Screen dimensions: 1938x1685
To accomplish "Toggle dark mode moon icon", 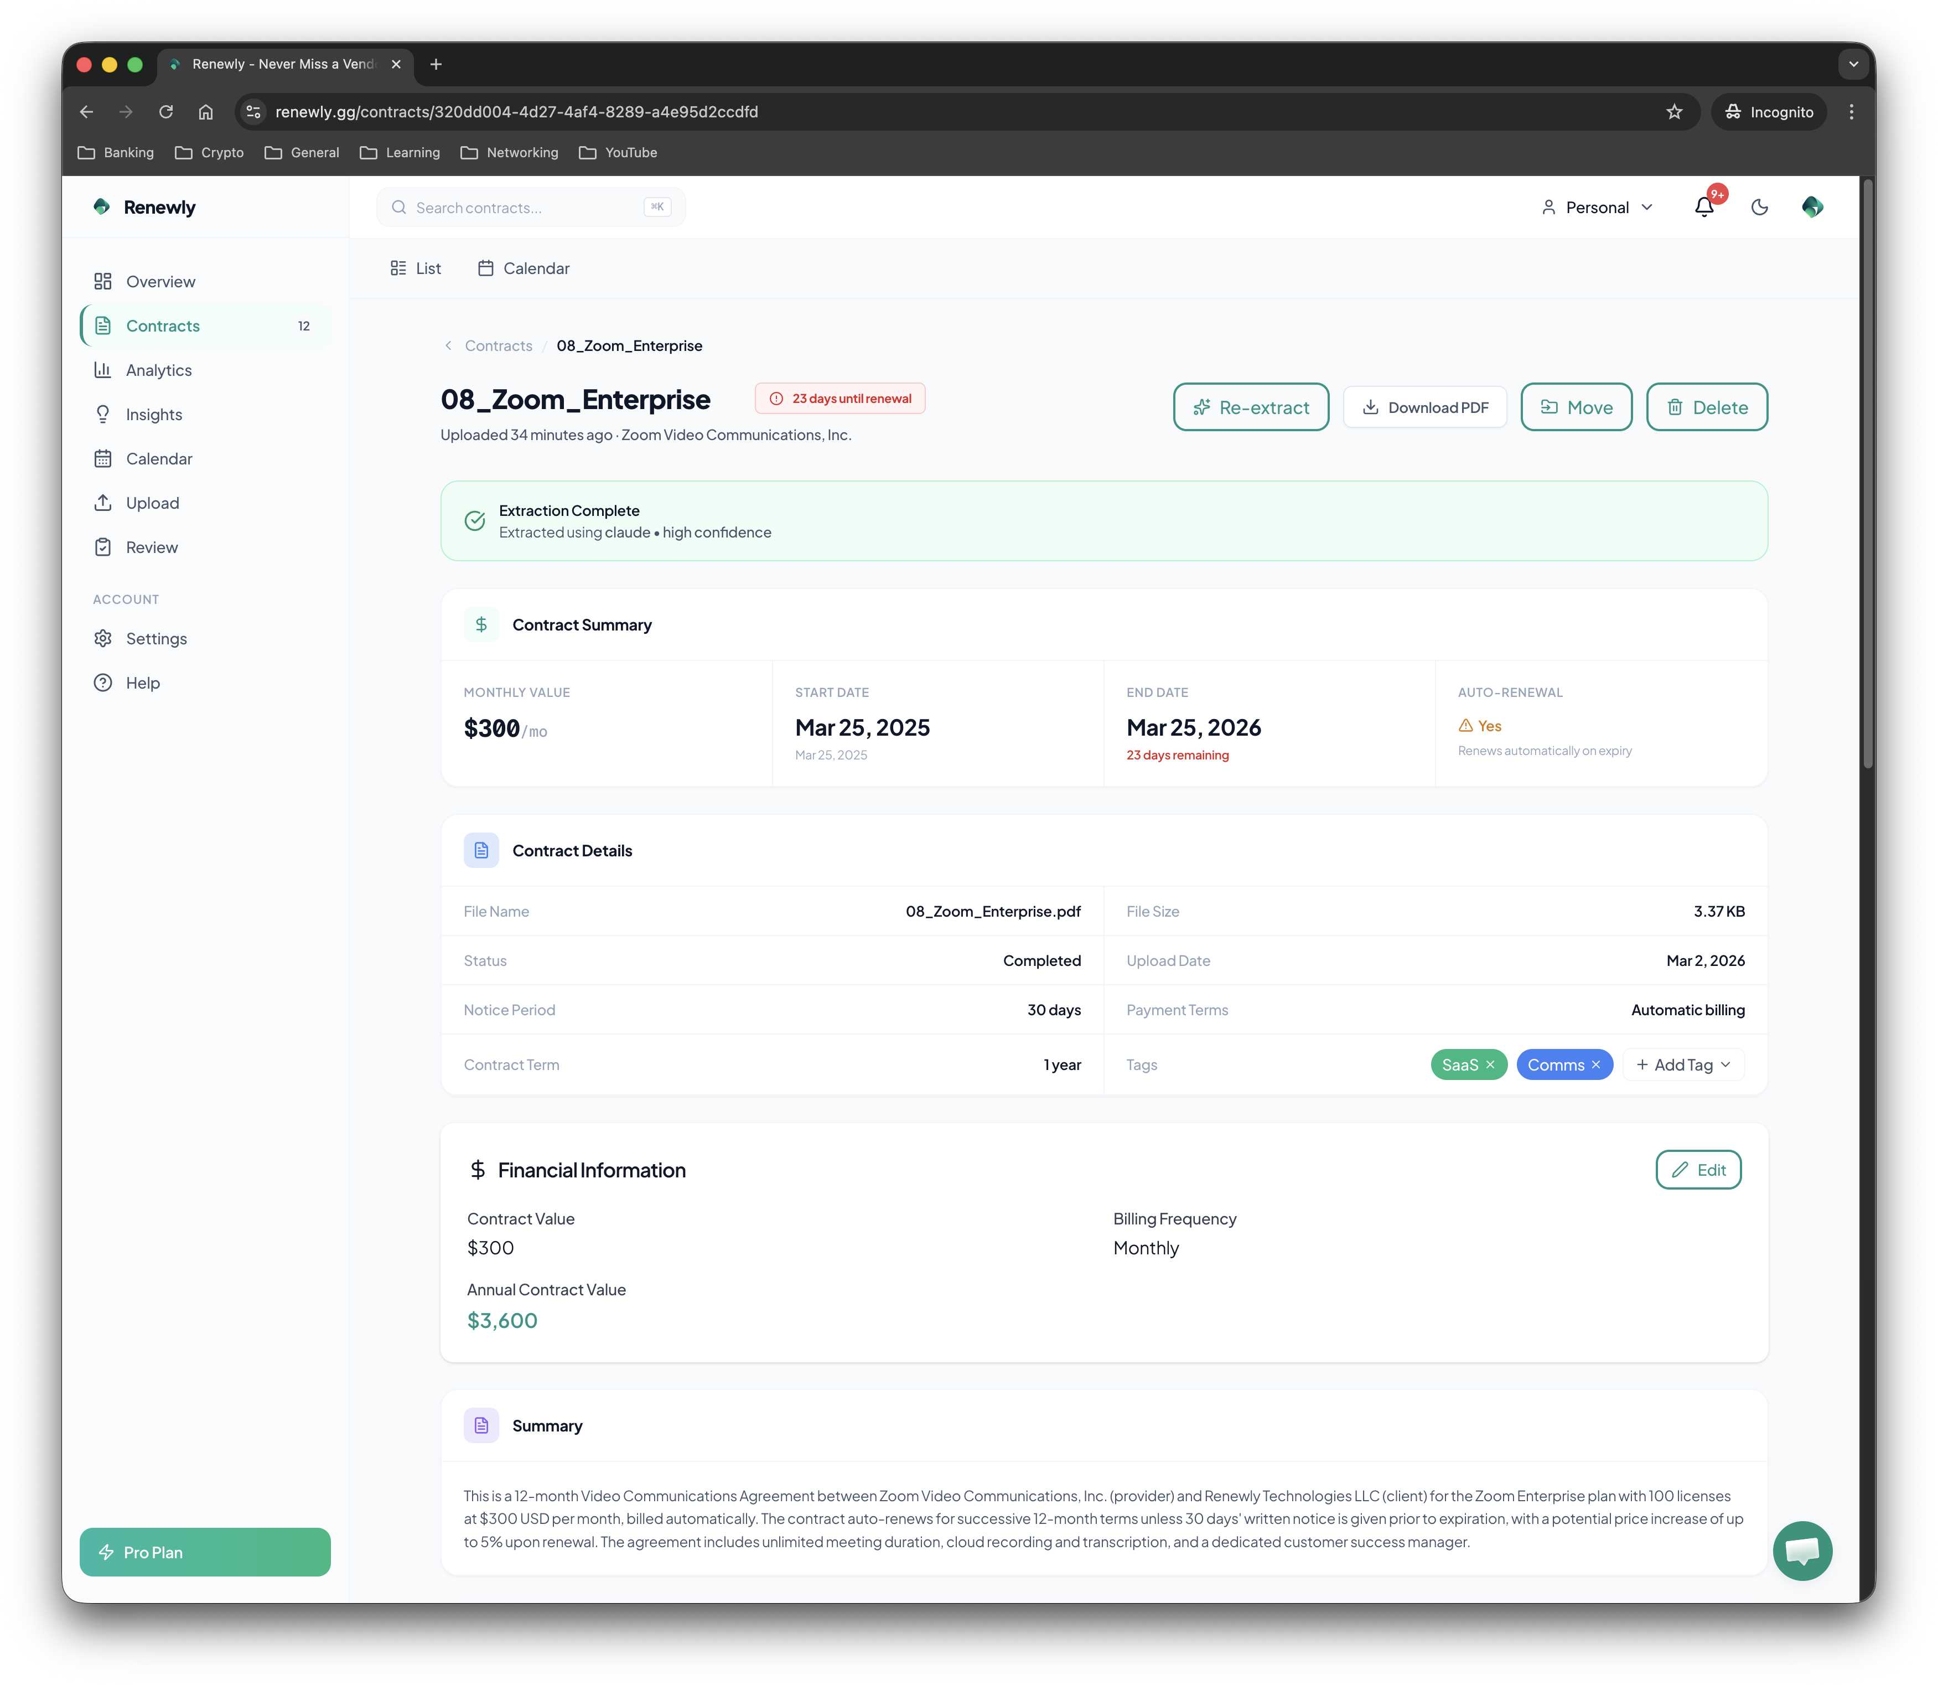I will (1759, 207).
